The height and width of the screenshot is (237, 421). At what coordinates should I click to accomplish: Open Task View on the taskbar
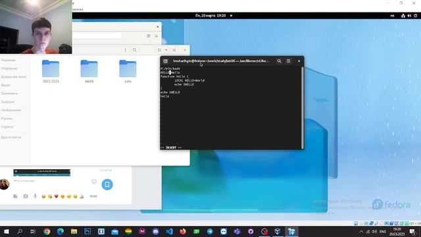pyautogui.click(x=33, y=231)
